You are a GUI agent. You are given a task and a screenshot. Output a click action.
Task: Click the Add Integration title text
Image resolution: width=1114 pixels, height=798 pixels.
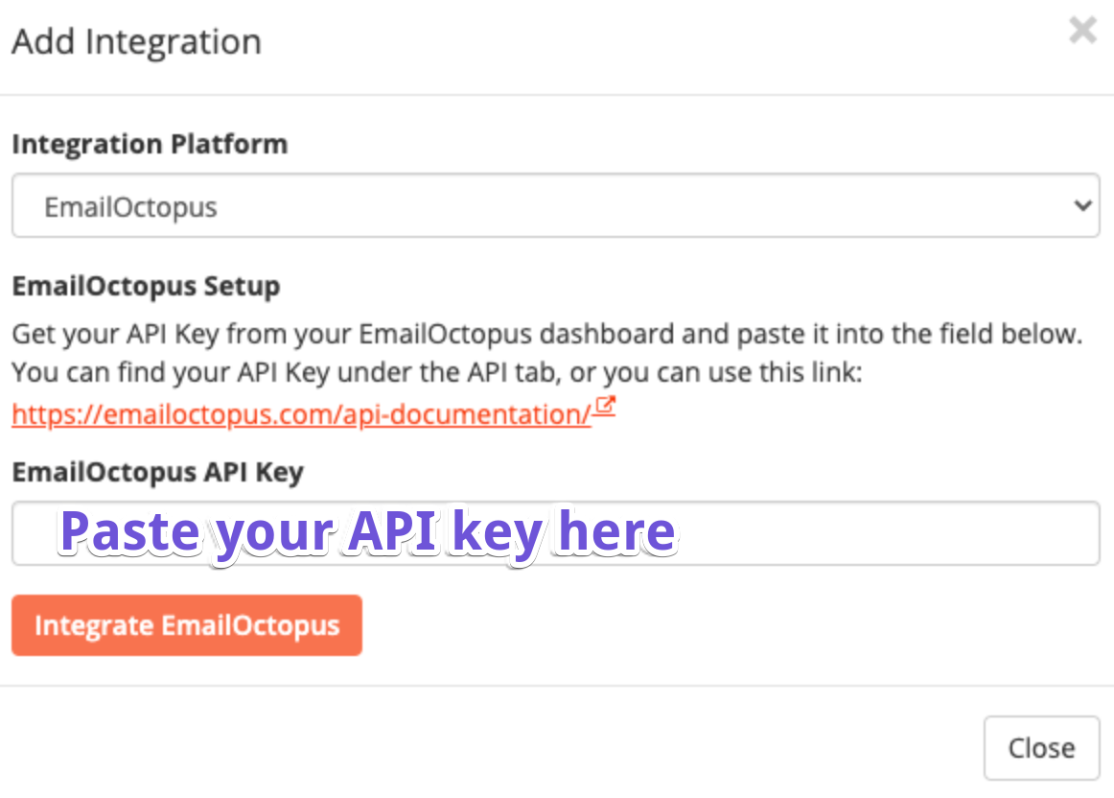(137, 41)
